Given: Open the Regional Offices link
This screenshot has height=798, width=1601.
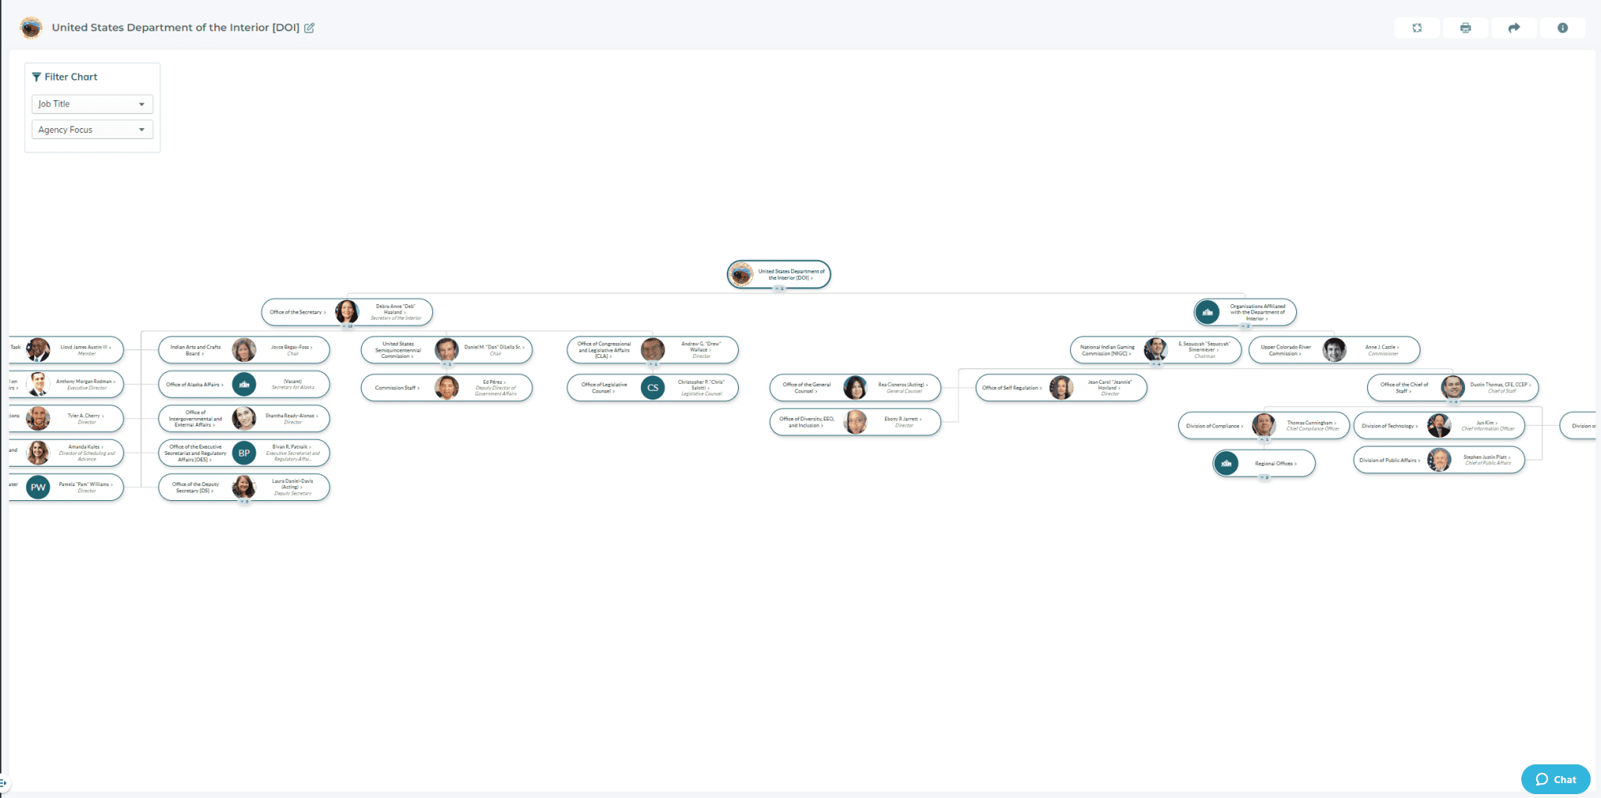Looking at the screenshot, I should [1276, 463].
